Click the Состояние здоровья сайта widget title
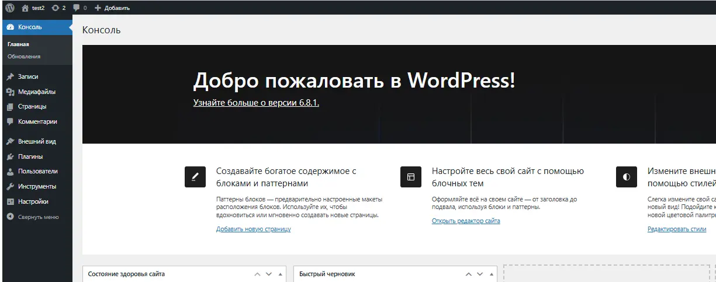 tap(126, 274)
